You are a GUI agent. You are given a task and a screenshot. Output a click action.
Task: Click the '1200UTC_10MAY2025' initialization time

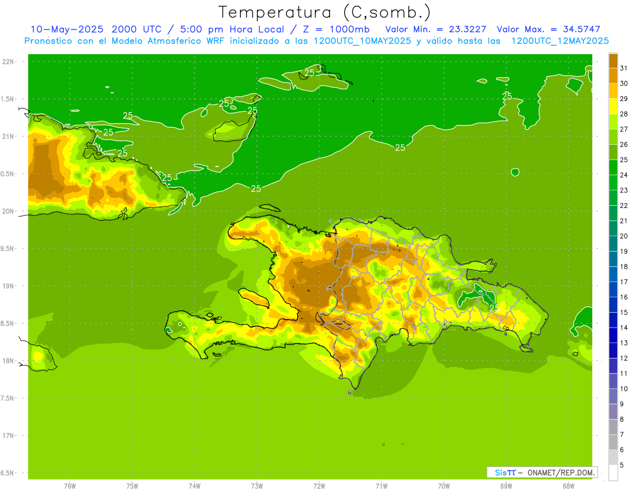click(362, 40)
